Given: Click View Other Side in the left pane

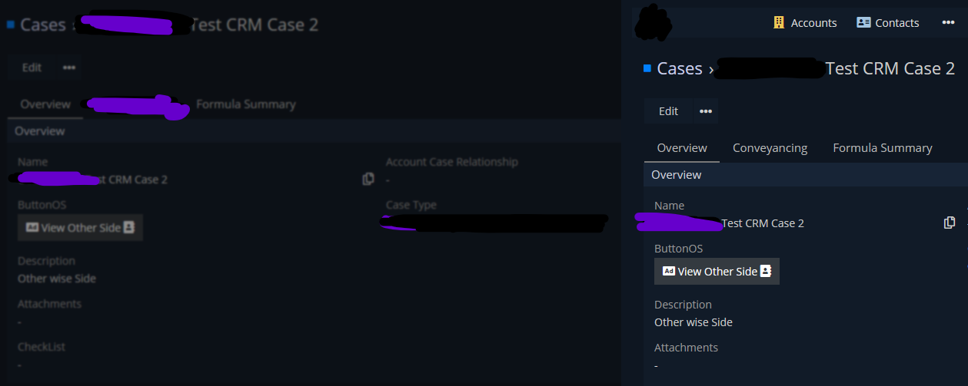Looking at the screenshot, I should pyautogui.click(x=80, y=227).
